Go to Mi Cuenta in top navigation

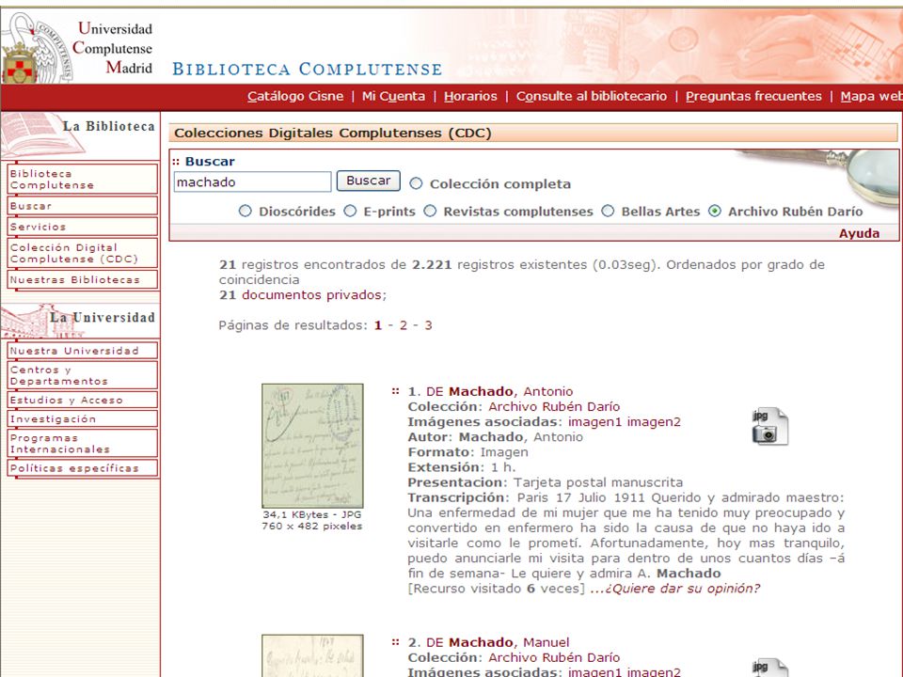[x=393, y=96]
